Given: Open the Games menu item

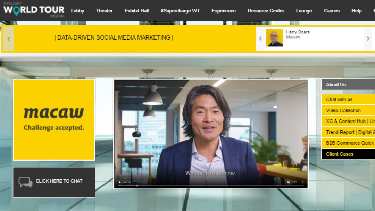Looking at the screenshot, I should (332, 11).
